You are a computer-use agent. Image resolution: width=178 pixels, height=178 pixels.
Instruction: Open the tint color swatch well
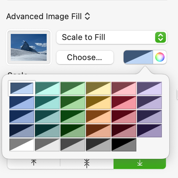click(x=138, y=57)
